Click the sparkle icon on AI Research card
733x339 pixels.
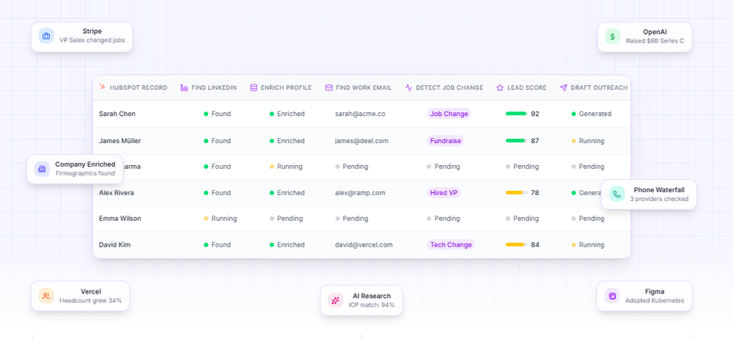click(336, 301)
